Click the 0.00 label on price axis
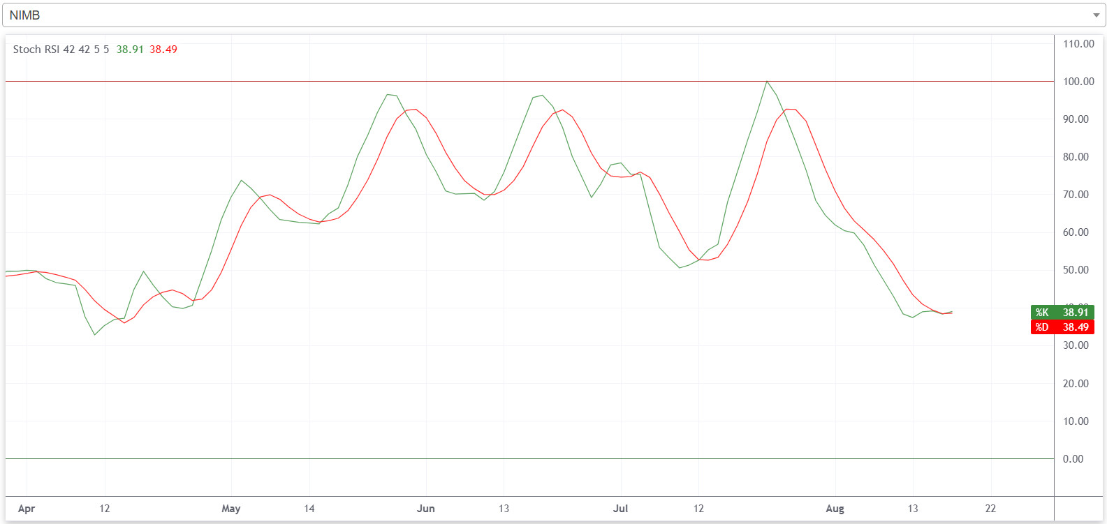 (1073, 459)
